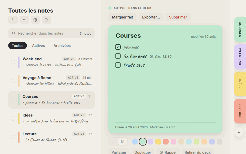Screen dimensions: 246x154
Task: Select the lavender color swatch
Action: tap(150, 142)
